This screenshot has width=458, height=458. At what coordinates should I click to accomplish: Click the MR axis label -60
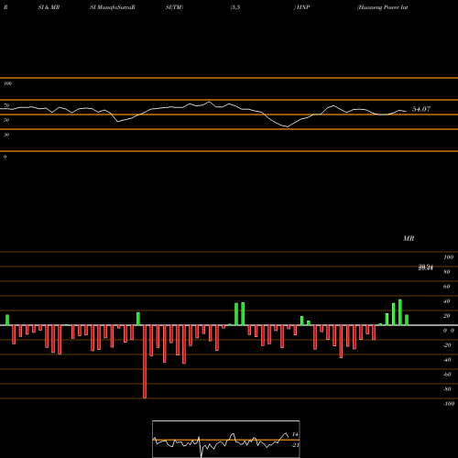point(447,375)
